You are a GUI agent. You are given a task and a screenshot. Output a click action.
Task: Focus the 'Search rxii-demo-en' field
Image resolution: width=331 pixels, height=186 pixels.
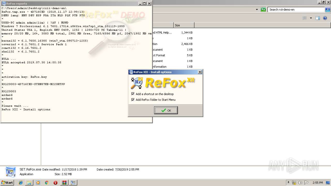point(296,10)
